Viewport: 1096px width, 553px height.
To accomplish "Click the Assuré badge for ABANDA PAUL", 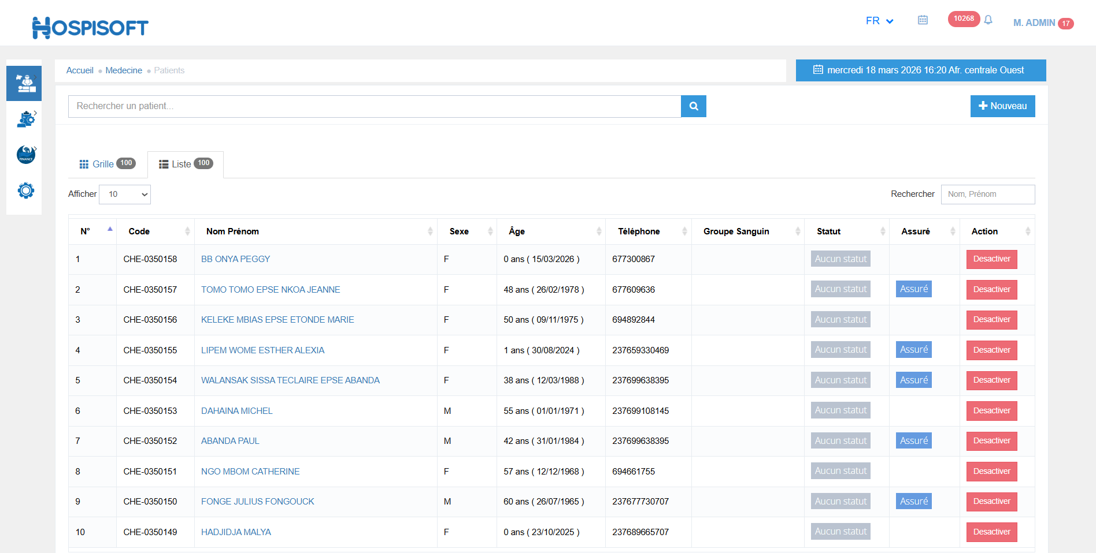I will tap(913, 441).
